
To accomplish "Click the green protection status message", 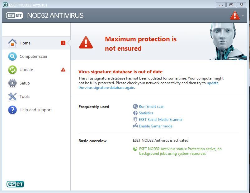I will pos(180,151).
